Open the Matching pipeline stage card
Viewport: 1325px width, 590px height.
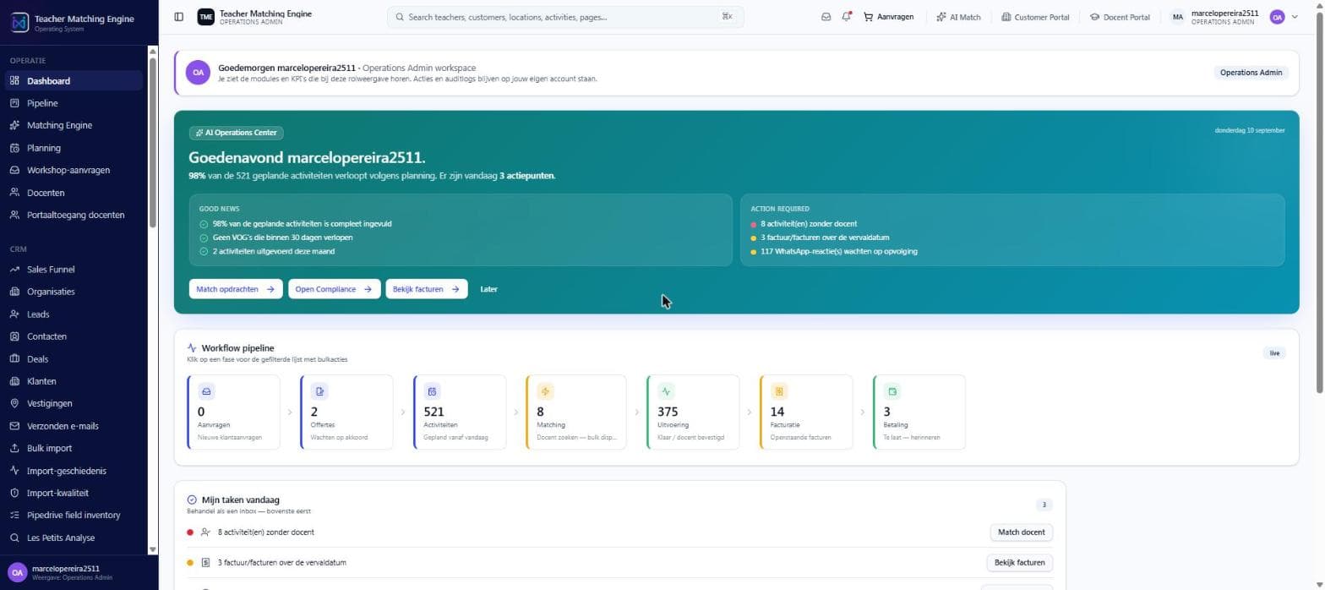point(575,412)
